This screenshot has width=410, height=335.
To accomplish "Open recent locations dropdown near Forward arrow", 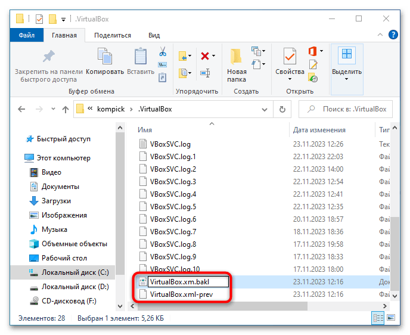I will [x=54, y=109].
